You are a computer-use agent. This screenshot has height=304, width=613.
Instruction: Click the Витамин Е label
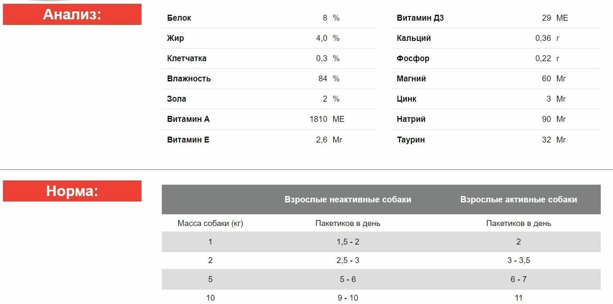click(188, 140)
